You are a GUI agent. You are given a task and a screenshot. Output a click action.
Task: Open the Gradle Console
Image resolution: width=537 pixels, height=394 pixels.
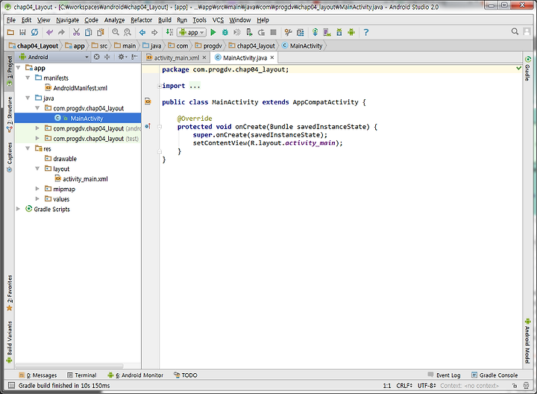(494, 375)
